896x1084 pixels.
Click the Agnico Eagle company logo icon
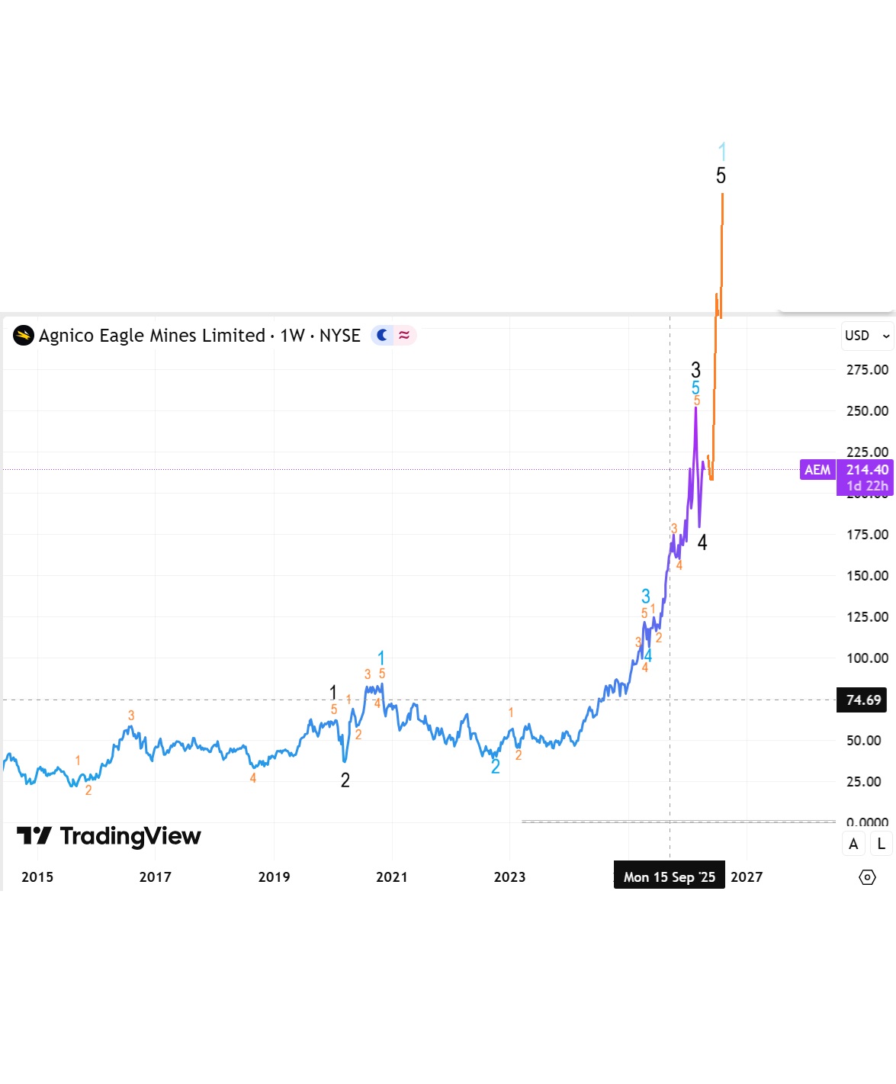(x=24, y=336)
